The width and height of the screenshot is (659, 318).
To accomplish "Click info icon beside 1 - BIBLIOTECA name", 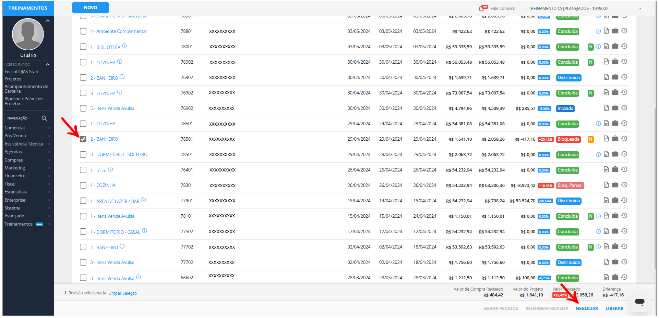I will coord(124,46).
